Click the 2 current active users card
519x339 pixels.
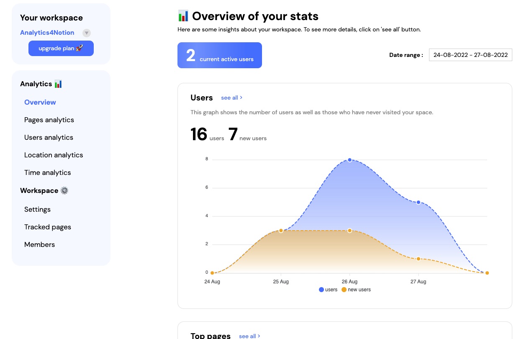(220, 55)
